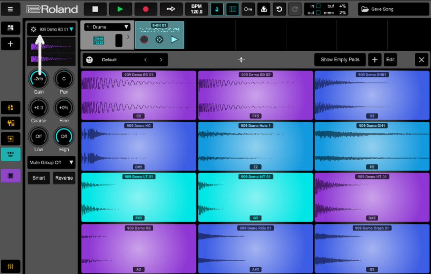Click the sample waveform preview thumbnail
This screenshot has width=431, height=274.
51,52
